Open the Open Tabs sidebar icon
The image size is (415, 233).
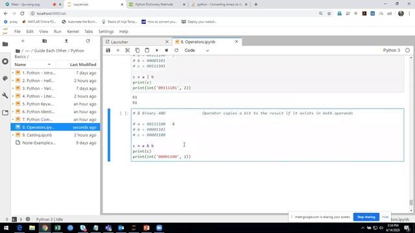(5, 113)
